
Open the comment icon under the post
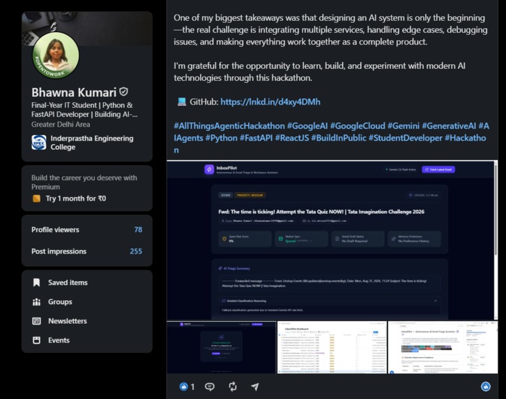(x=209, y=386)
